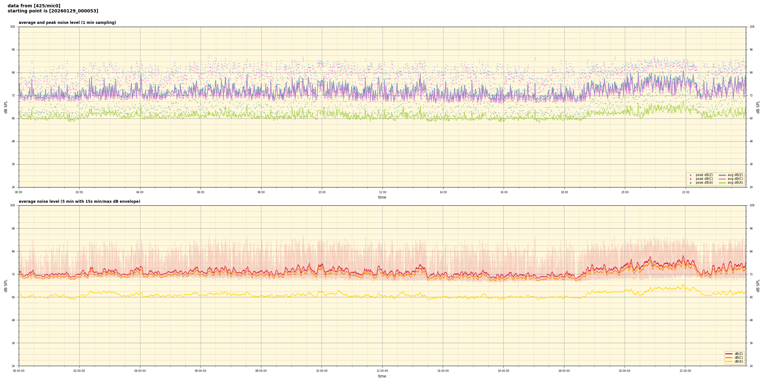
Task: Click the peak dB(C) legend entry
Action: tap(704, 179)
